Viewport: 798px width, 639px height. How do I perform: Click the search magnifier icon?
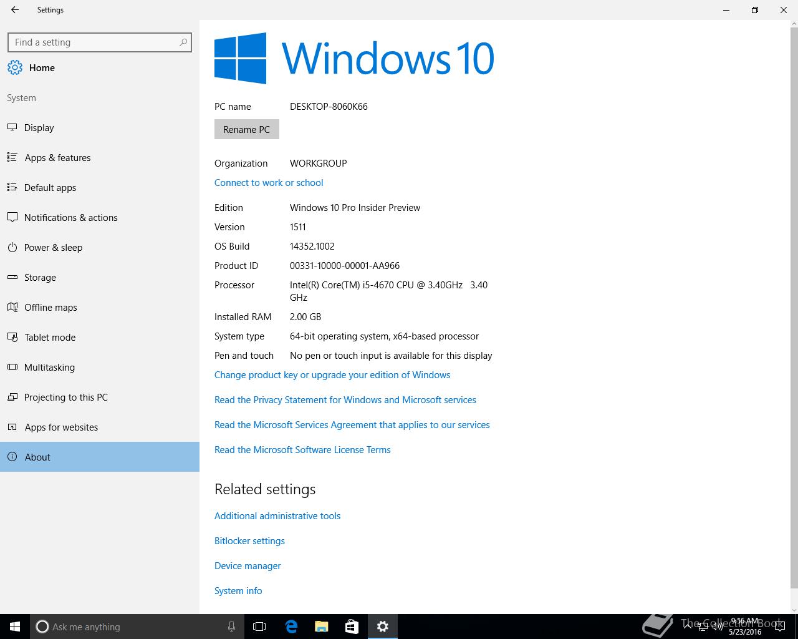coord(183,42)
